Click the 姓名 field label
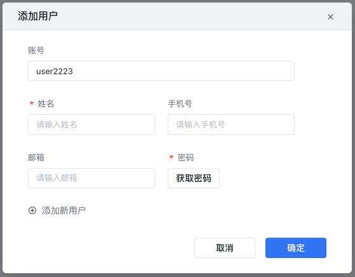Image resolution: width=355 pixels, height=277 pixels. tap(46, 104)
